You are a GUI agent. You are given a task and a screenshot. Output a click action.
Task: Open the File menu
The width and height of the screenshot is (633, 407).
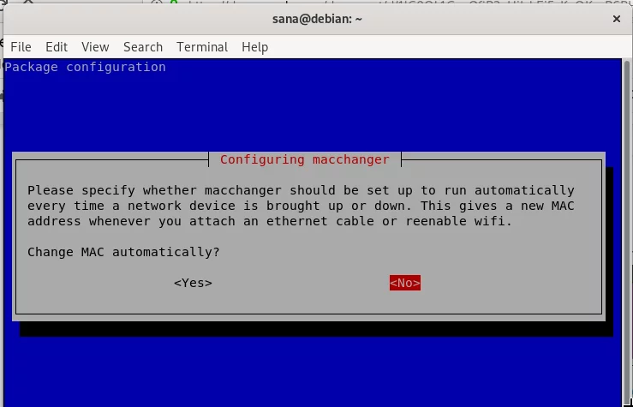pyautogui.click(x=21, y=47)
